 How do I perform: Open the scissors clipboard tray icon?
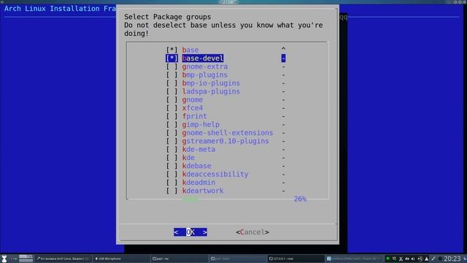[401, 259]
